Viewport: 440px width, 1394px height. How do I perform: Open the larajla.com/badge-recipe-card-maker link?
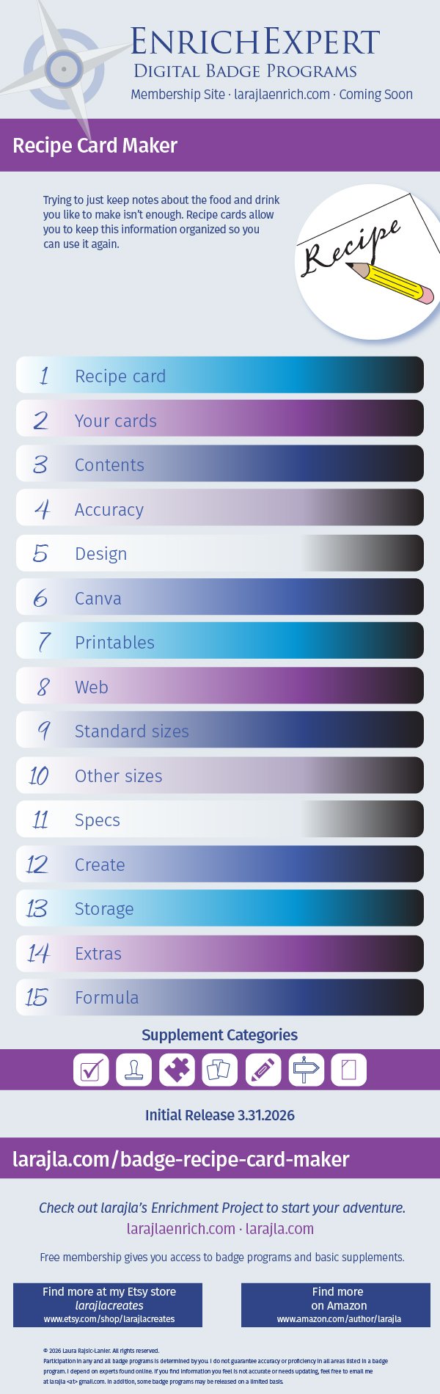181,1159
